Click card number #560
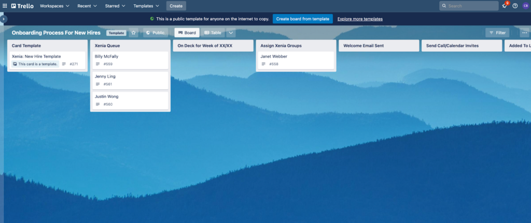Viewport: 531px width, 223px height. (x=108, y=104)
